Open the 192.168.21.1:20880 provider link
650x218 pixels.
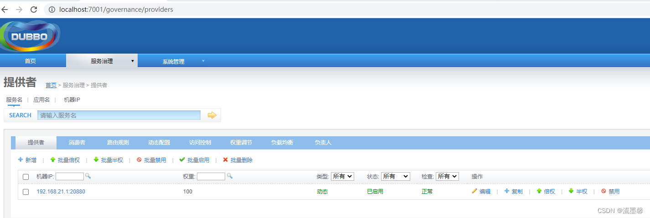pyautogui.click(x=61, y=192)
